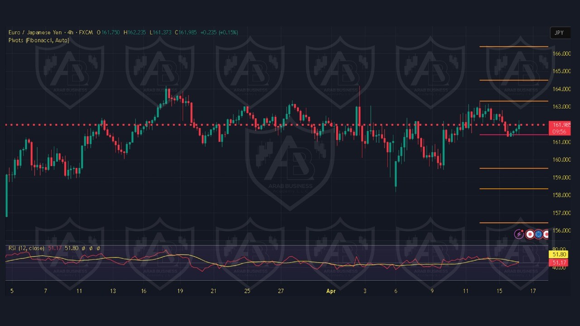Click the 19 date on time axis
Viewport: 580px width, 326px height.
tap(180, 291)
